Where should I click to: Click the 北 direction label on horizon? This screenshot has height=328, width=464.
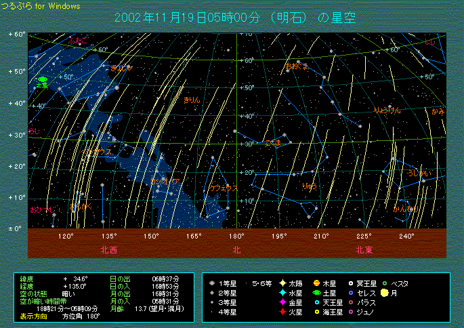(236, 249)
